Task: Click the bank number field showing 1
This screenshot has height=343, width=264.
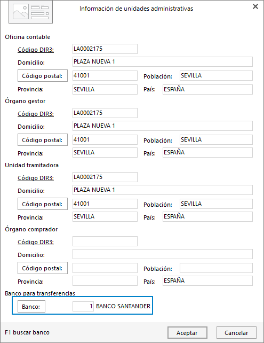Action: click(83, 306)
